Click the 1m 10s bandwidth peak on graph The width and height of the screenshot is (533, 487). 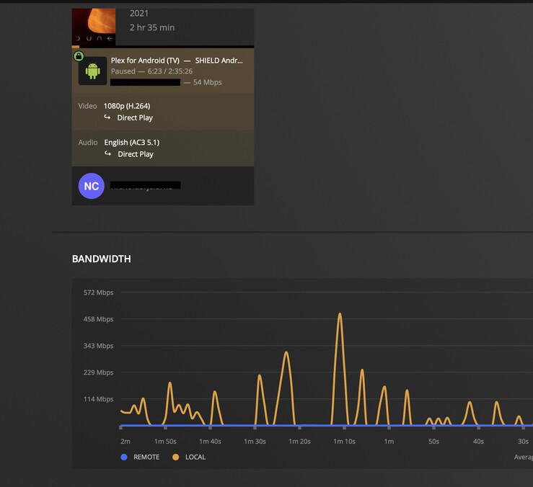tap(340, 315)
